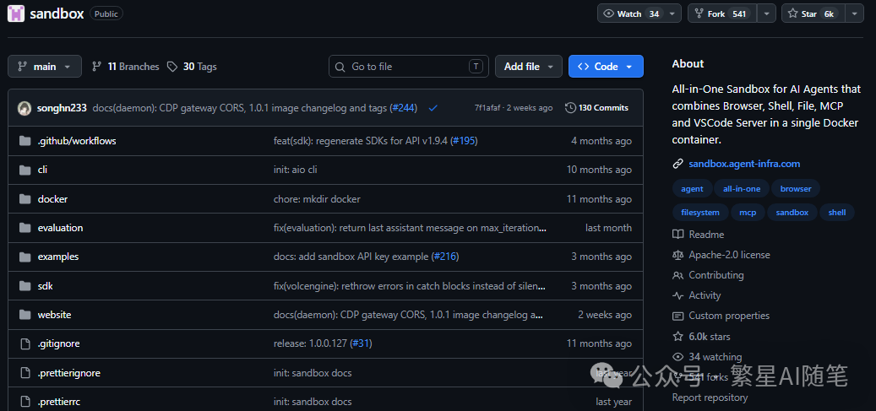Open pull request #195 link
Image resolution: width=876 pixels, height=411 pixels.
pyautogui.click(x=465, y=141)
